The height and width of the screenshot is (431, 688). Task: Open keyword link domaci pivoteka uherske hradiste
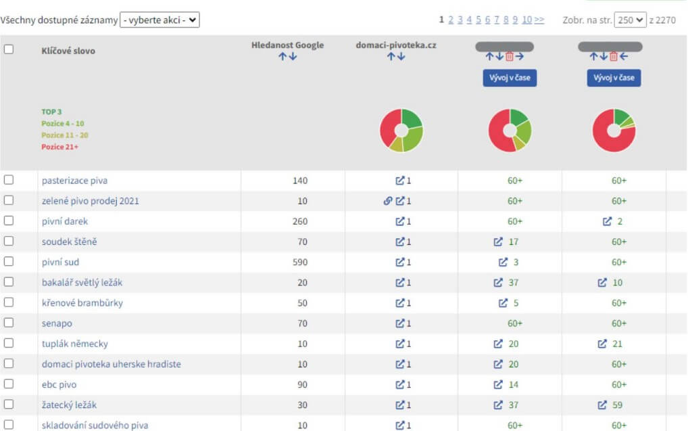point(112,364)
